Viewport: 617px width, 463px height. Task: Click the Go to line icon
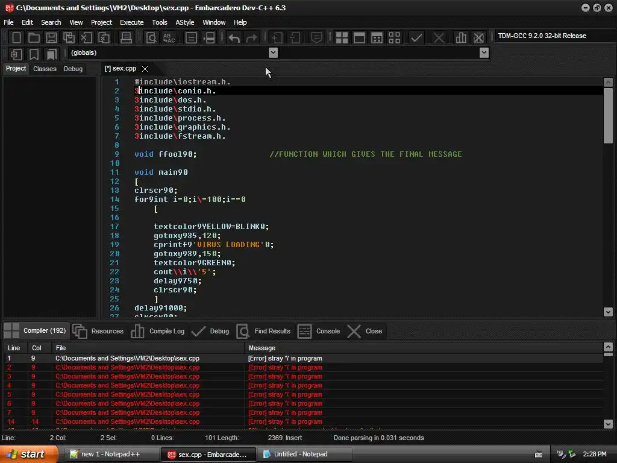pyautogui.click(x=208, y=38)
